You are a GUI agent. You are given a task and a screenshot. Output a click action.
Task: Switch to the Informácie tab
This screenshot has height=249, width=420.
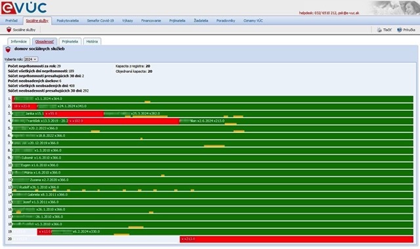(18, 41)
